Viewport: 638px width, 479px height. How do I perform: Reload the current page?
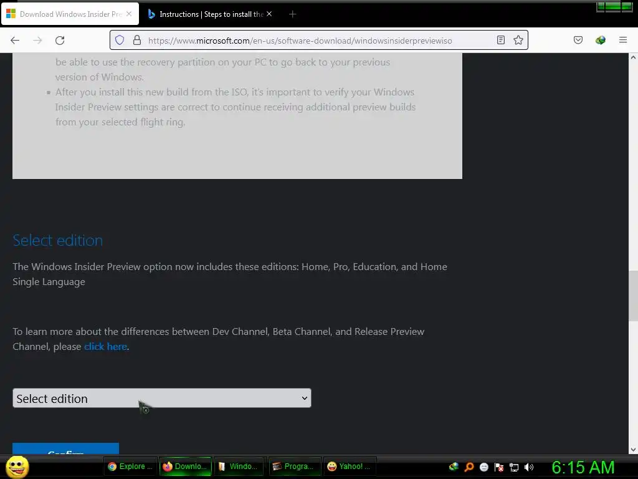(x=60, y=41)
